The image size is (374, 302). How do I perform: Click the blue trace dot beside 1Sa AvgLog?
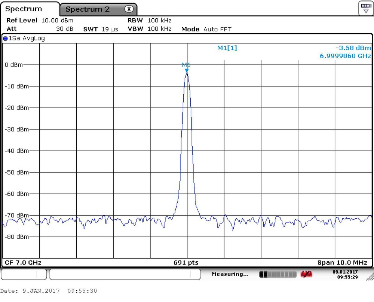tap(5, 38)
